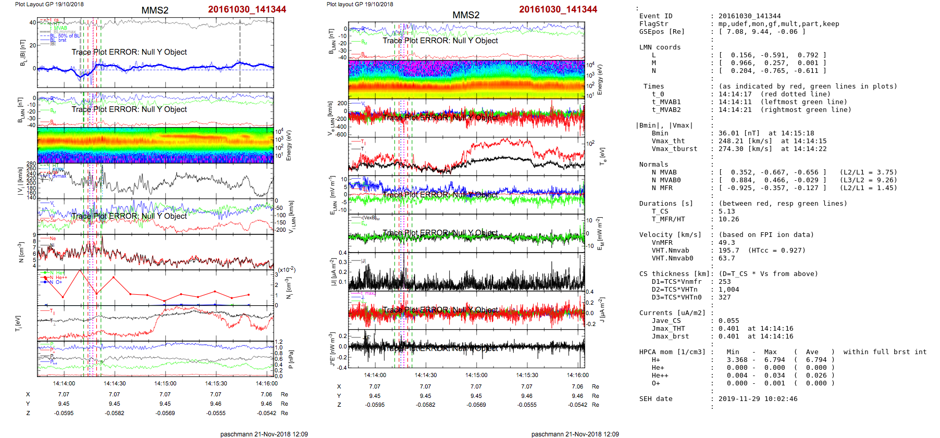Viewport: 940px width, 438px height.
Task: Click T_MFR/HT duration value 10.26
Action: click(x=729, y=219)
